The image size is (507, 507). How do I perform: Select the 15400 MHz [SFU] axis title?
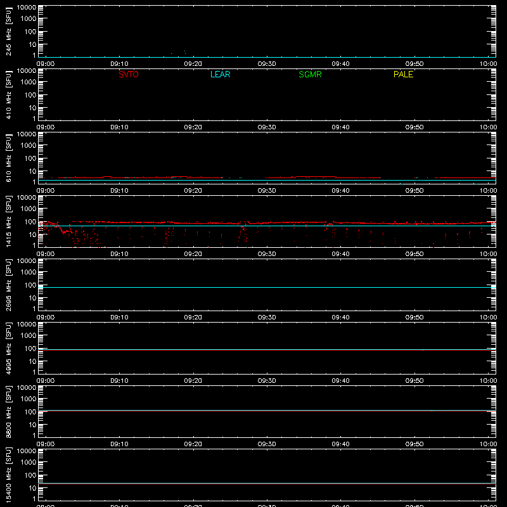[x=8, y=475]
